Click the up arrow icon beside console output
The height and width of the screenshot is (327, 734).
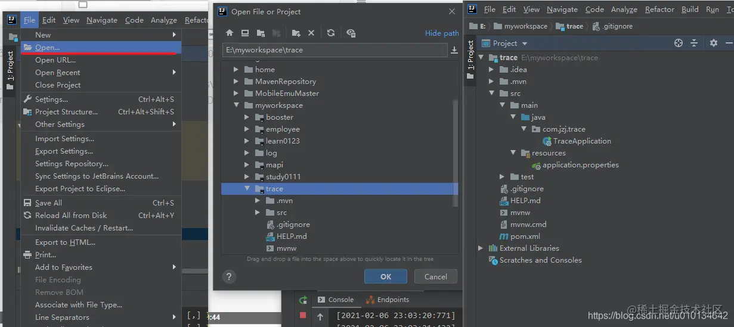click(320, 316)
